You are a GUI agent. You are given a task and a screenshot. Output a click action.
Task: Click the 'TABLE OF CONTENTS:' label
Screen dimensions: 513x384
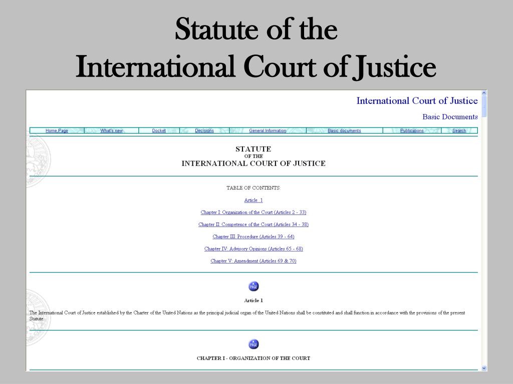coord(253,188)
